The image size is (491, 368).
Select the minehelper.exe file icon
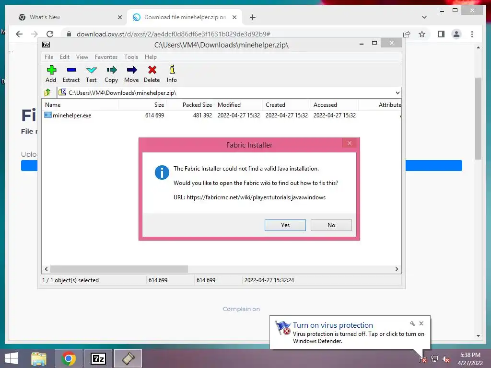[x=48, y=115]
